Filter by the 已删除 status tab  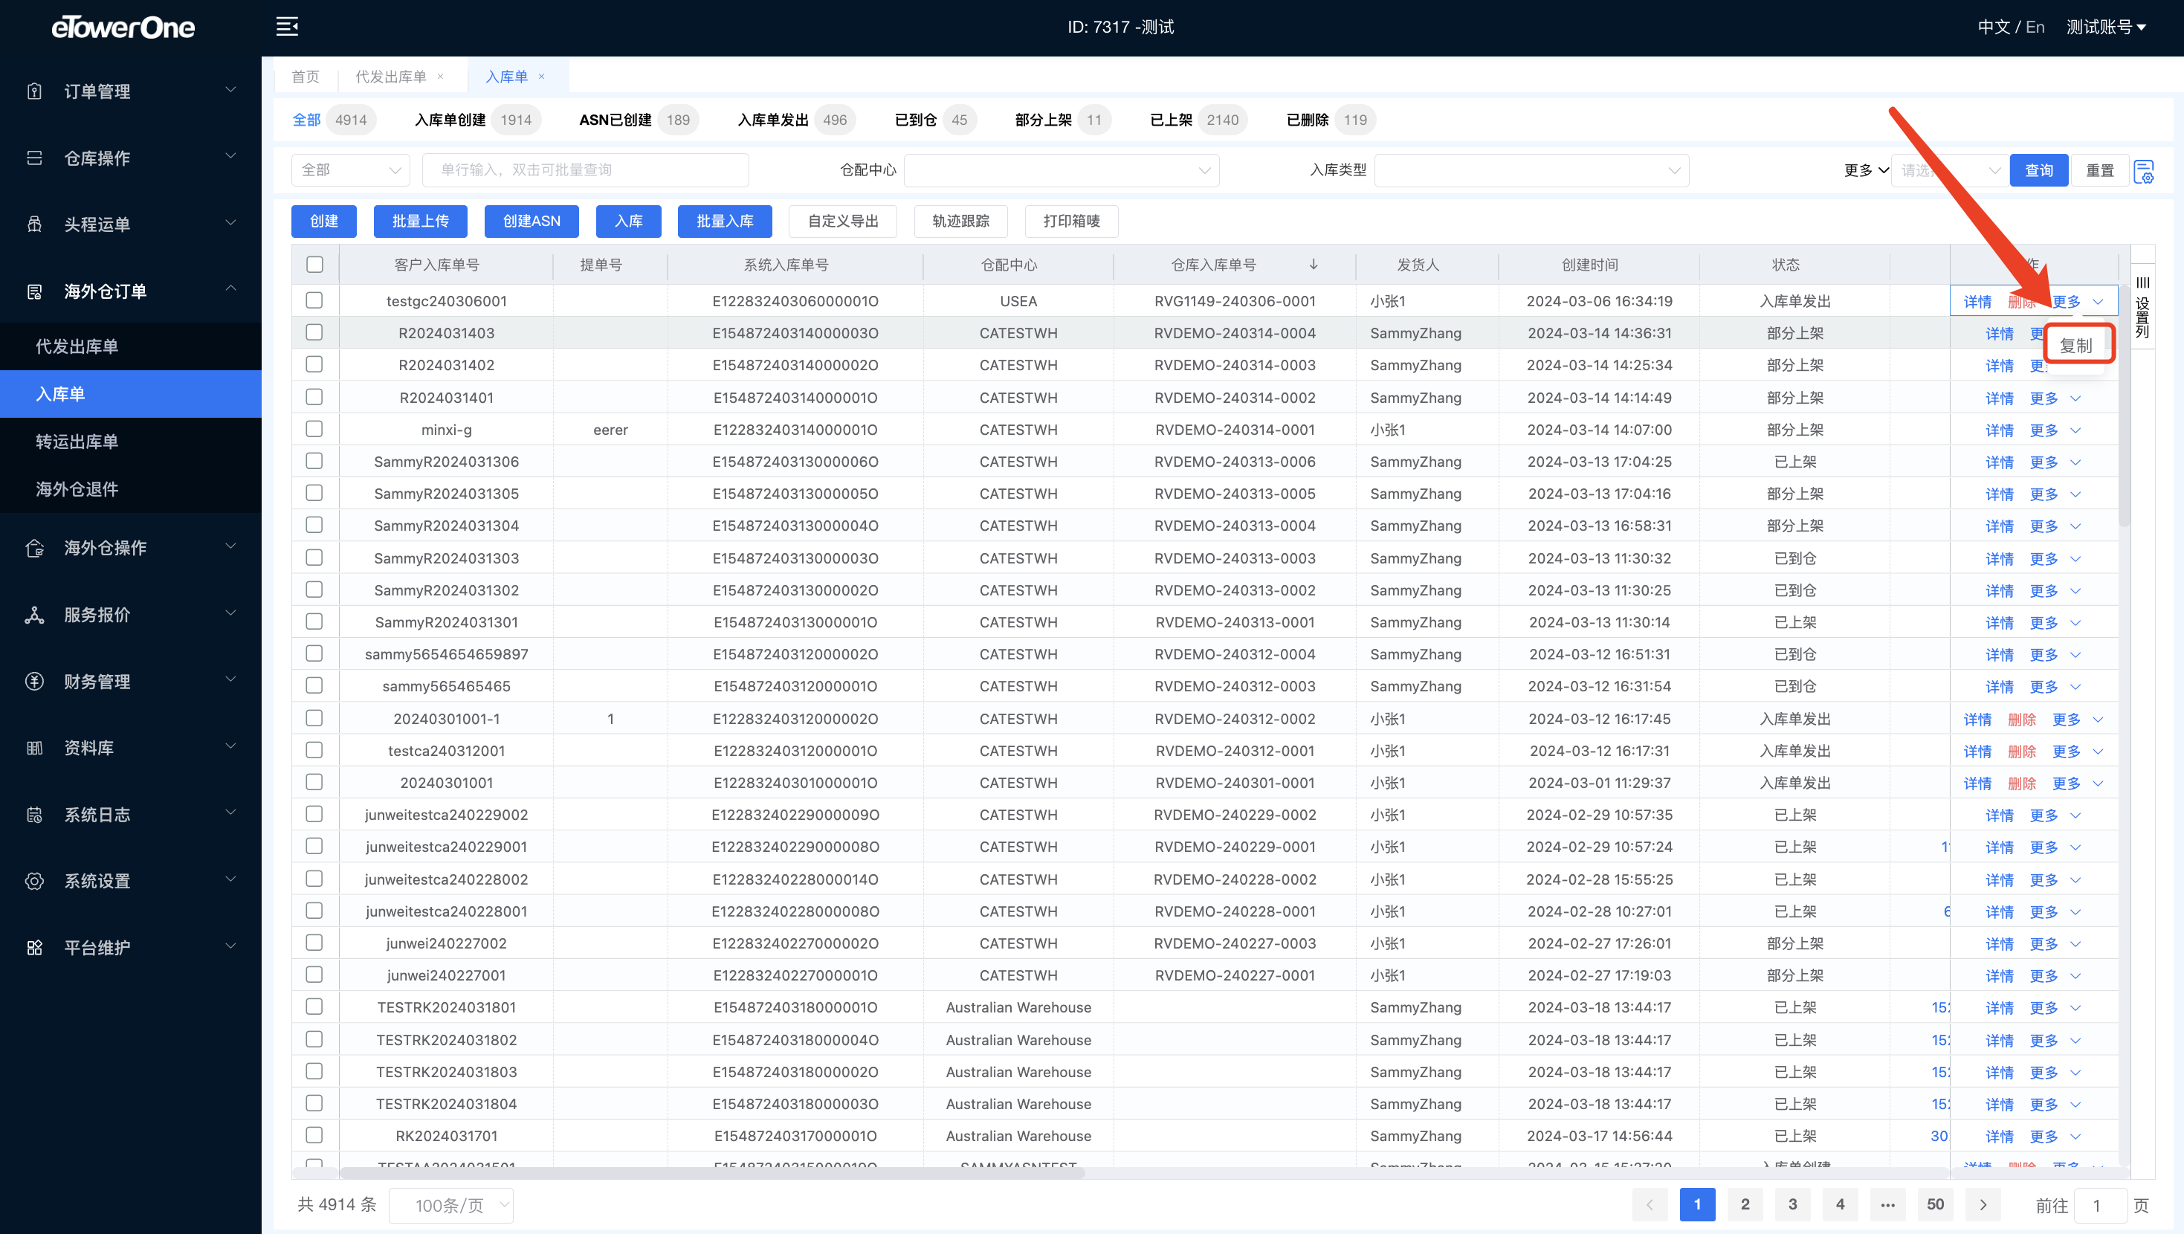pyautogui.click(x=1330, y=120)
